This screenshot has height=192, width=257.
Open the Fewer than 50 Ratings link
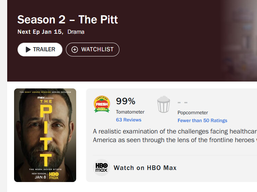pos(202,120)
